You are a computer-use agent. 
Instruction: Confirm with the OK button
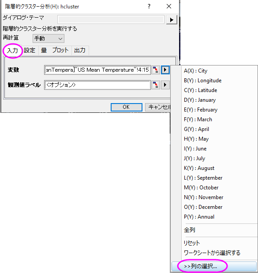pos(127,107)
